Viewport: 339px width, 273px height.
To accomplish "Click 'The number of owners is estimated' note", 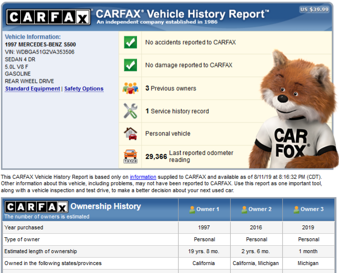I will [x=47, y=216].
